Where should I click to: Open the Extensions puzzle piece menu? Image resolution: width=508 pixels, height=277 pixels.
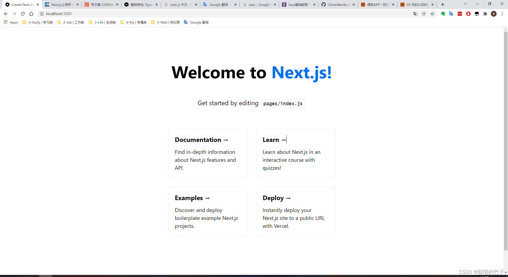point(485,14)
